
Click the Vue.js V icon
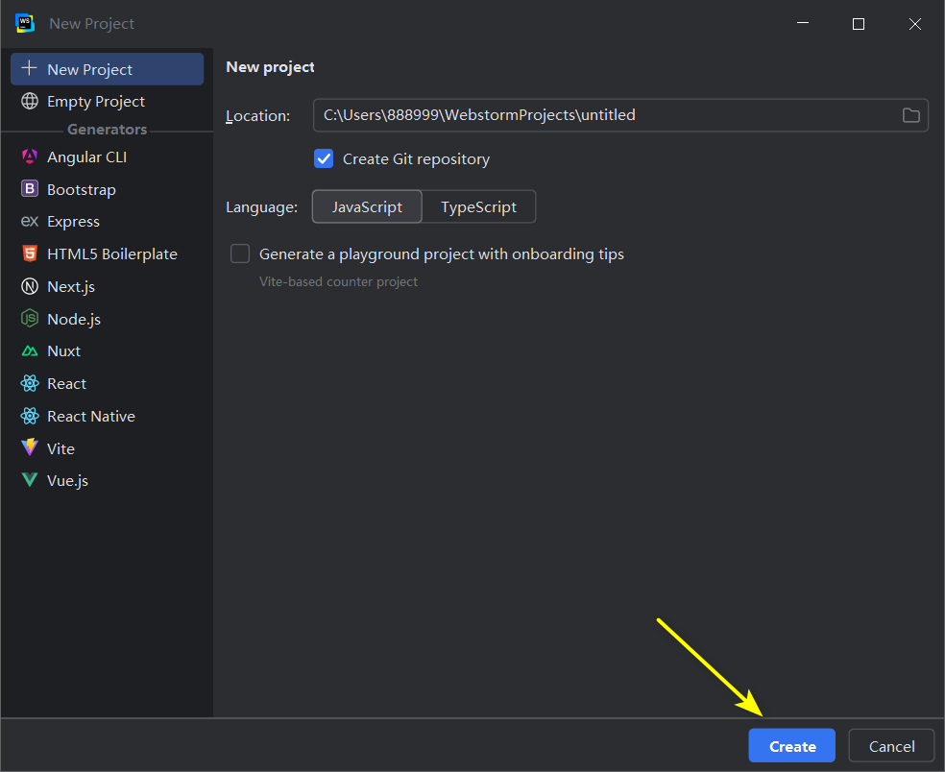pos(30,480)
